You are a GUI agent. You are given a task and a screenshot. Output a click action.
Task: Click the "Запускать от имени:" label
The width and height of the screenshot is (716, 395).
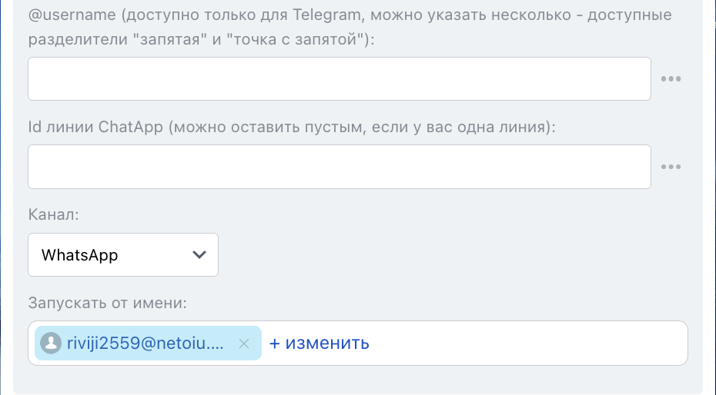(108, 303)
